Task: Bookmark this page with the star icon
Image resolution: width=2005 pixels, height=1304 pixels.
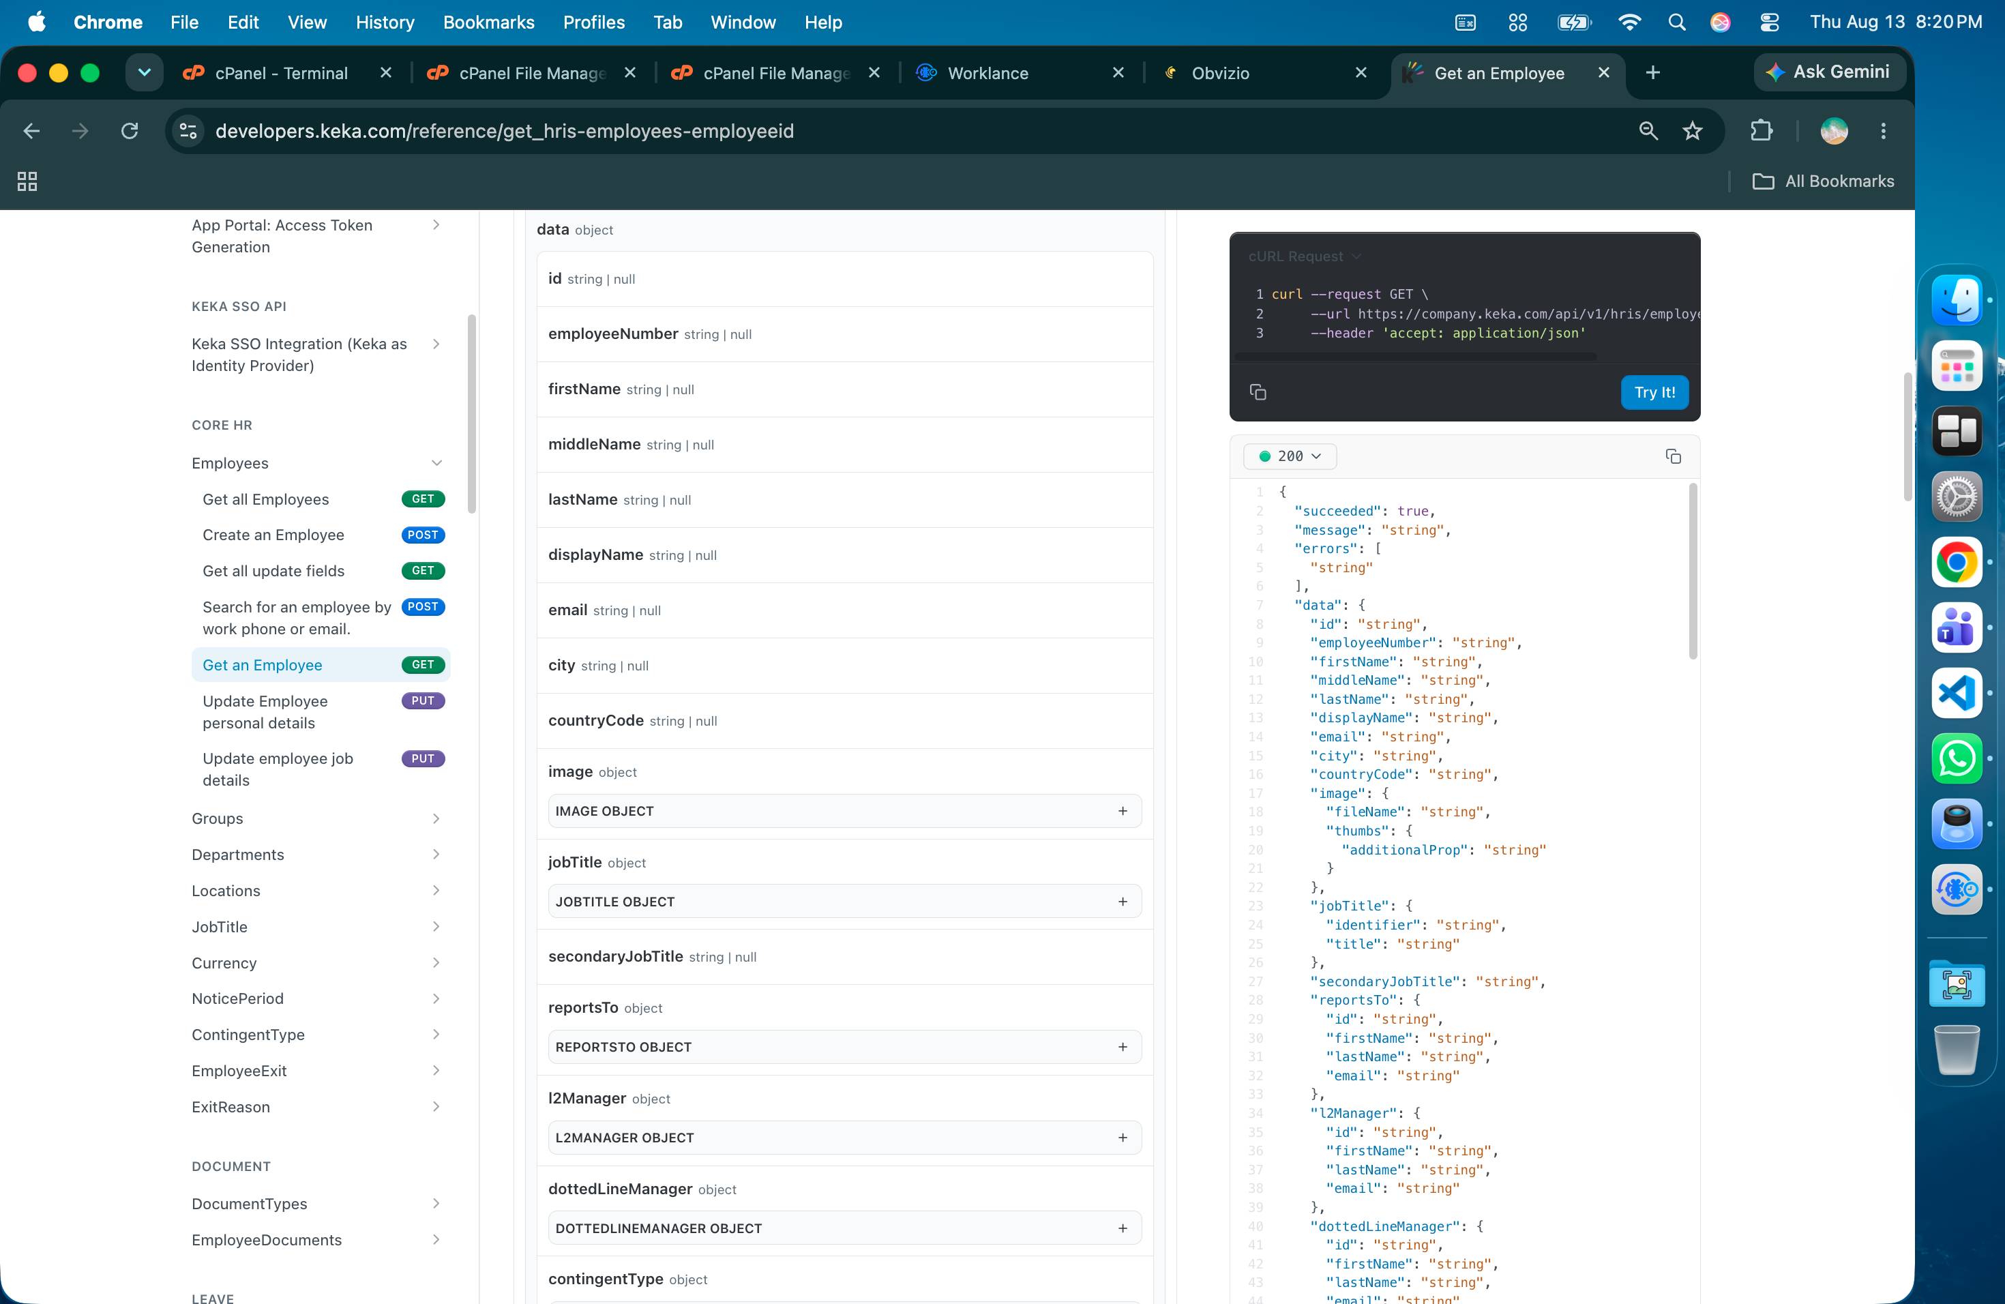Action: [x=1693, y=130]
